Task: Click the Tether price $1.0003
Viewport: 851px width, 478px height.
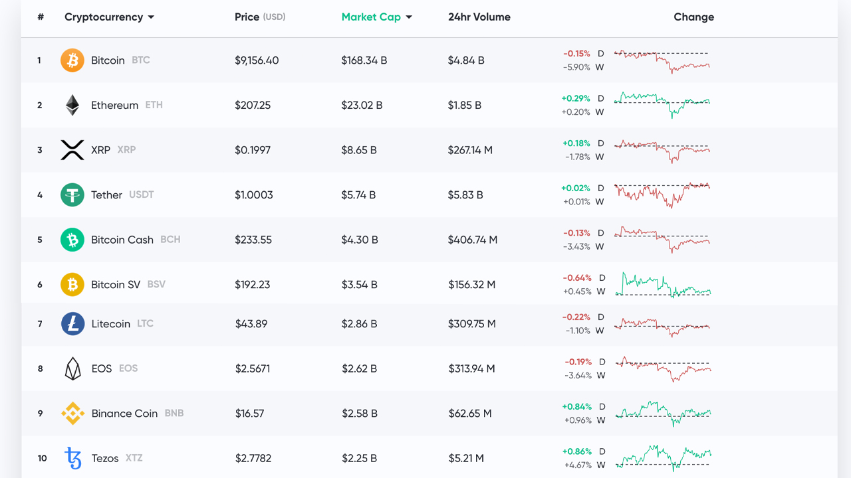Action: tap(254, 195)
